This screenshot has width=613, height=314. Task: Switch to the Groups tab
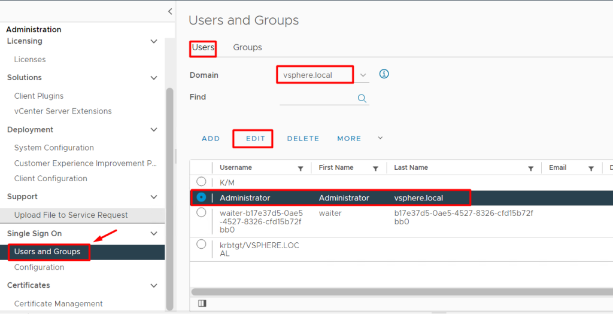tap(247, 47)
